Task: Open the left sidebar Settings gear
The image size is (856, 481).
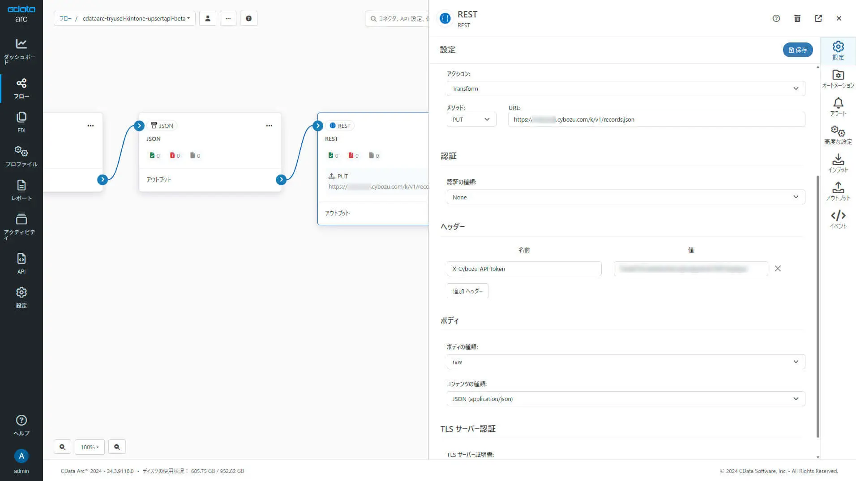Action: (x=21, y=298)
